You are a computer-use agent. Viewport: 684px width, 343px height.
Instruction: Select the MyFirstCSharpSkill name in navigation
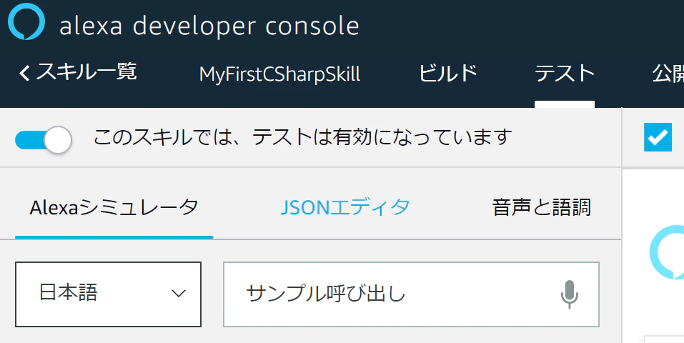click(279, 74)
